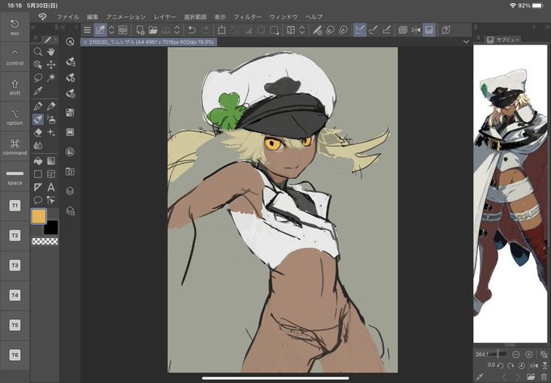Collapse right palette dock double chevron
Viewport: 551px width, 383px height.
click(548, 27)
